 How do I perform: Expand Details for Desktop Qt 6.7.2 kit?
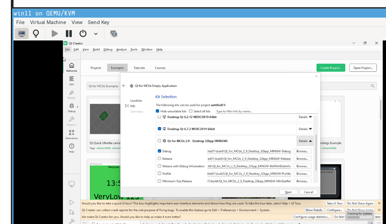305,129
